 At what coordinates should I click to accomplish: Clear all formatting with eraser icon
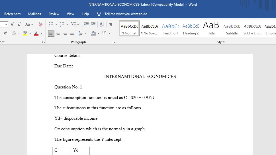(40, 24)
